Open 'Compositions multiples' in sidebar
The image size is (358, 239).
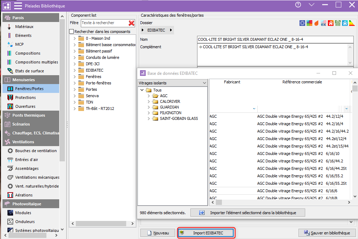(x=36, y=62)
